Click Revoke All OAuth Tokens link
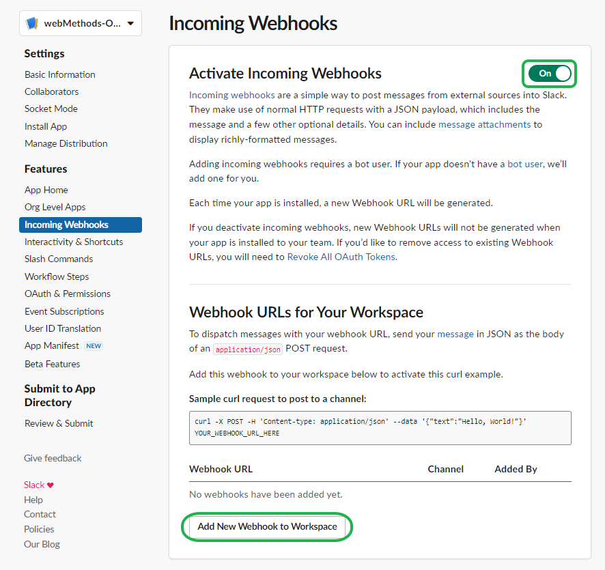 click(341, 257)
